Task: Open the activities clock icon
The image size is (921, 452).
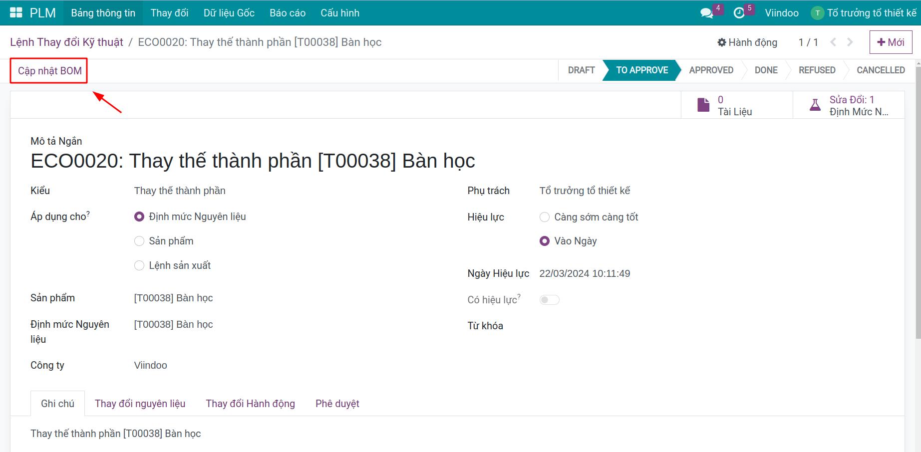Action: click(x=739, y=13)
